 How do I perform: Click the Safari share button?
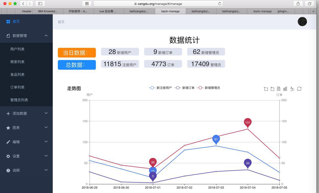point(298,4)
